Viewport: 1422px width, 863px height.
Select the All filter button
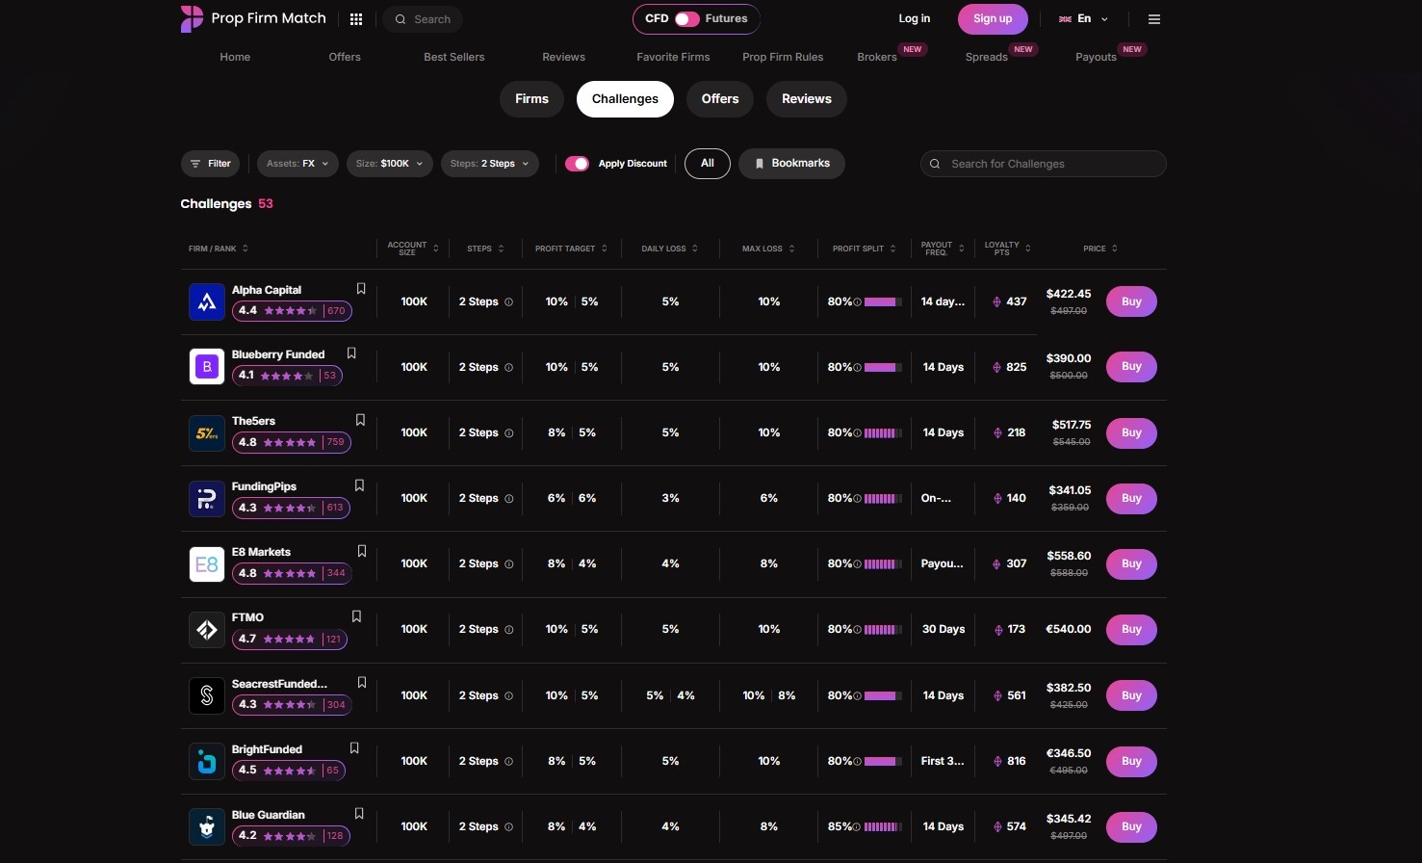point(708,164)
